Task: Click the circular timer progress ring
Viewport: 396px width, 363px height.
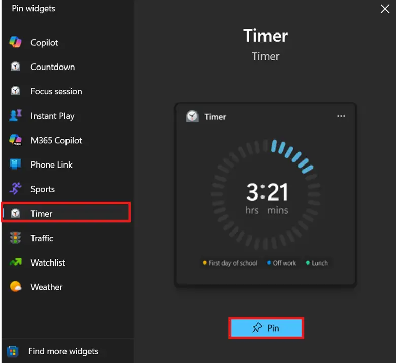Action: click(x=266, y=194)
